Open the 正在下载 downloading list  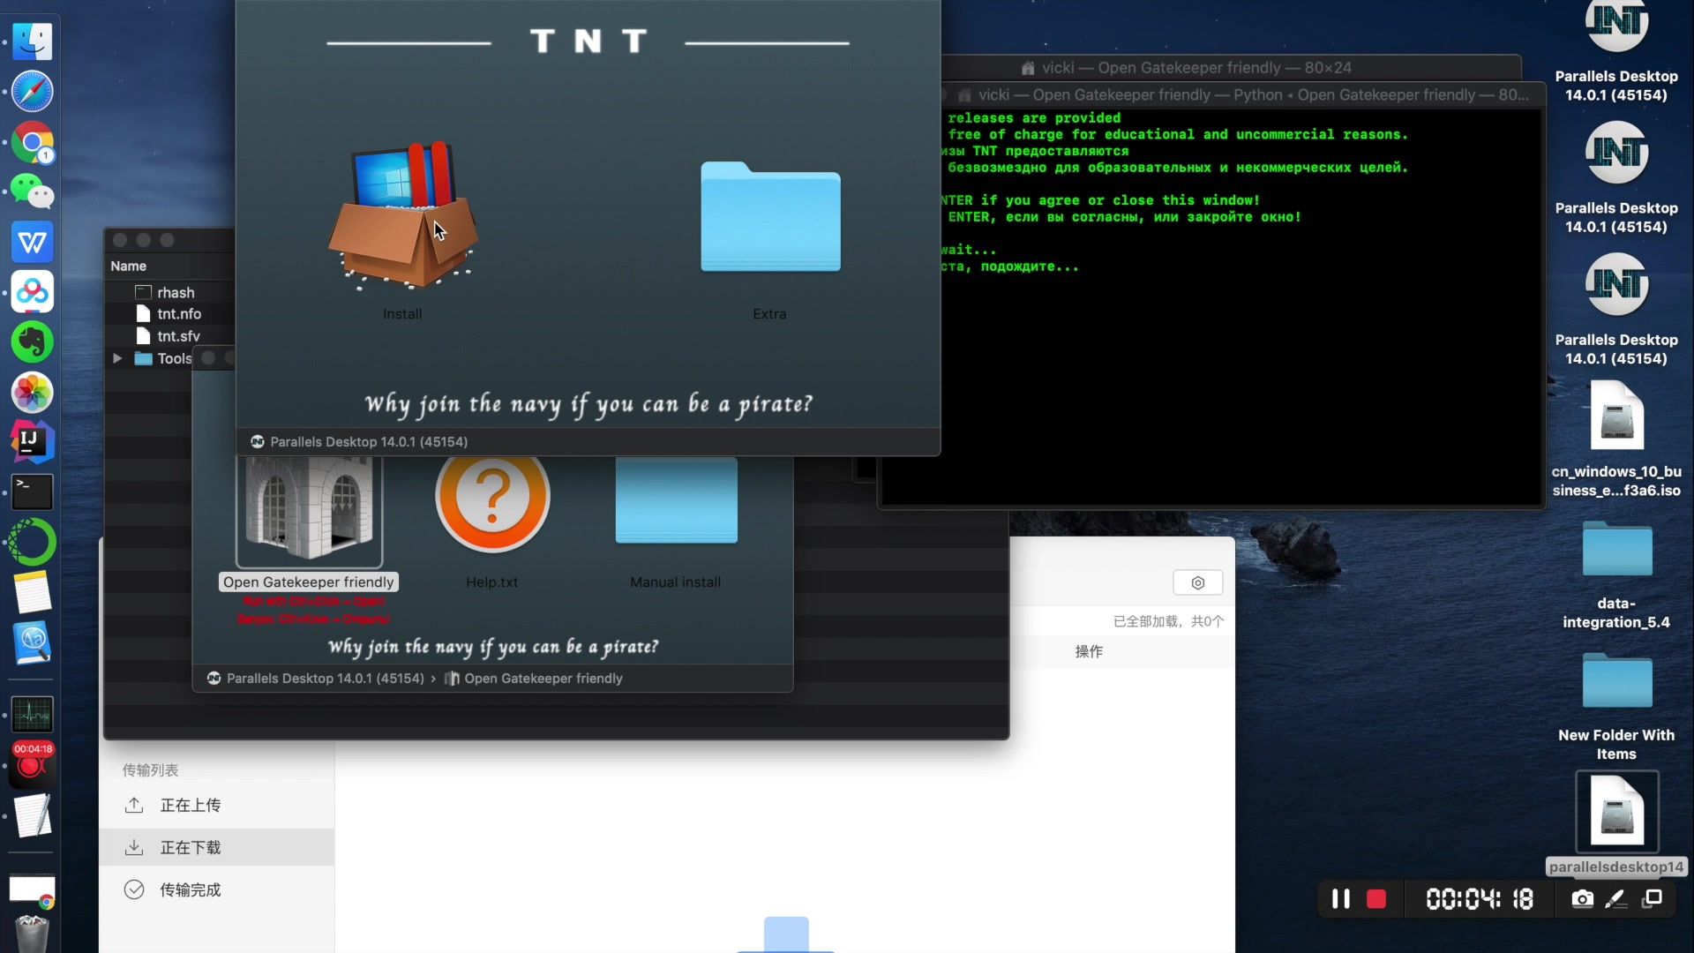(x=216, y=847)
